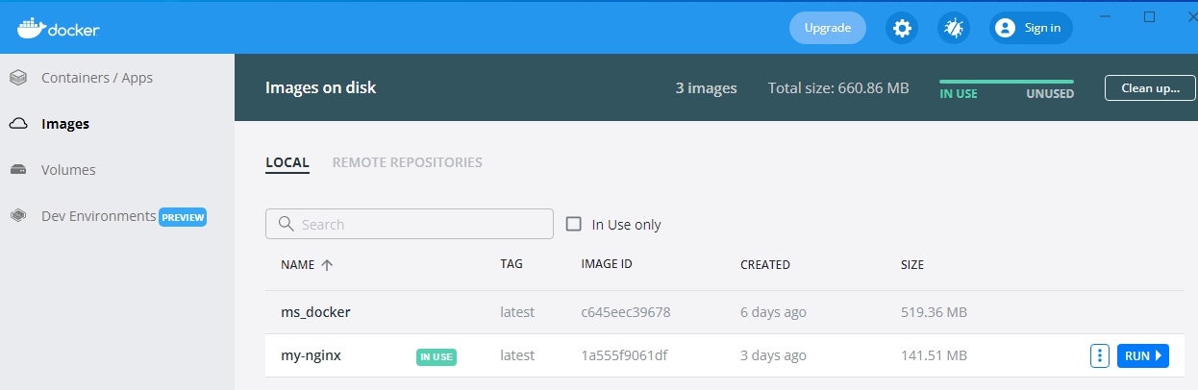Viewport: 1198px width, 390px height.
Task: Click the Sign in button
Action: [x=1032, y=28]
